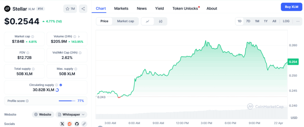Click the Buy XLM button
Screen dimensions: 304x127
pos(291,7)
